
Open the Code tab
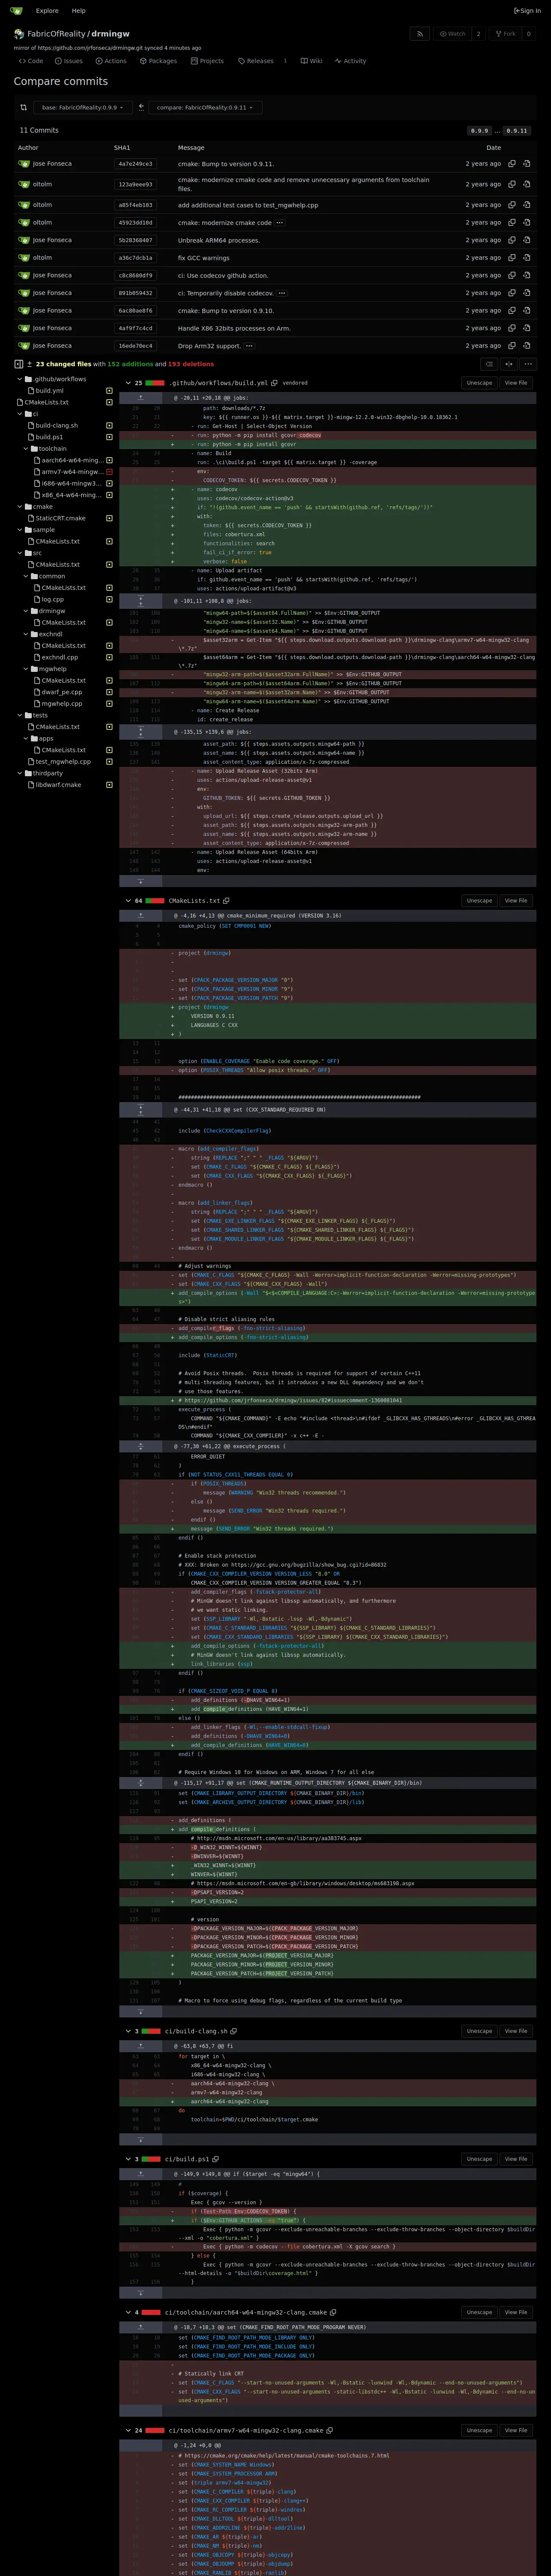(31, 61)
